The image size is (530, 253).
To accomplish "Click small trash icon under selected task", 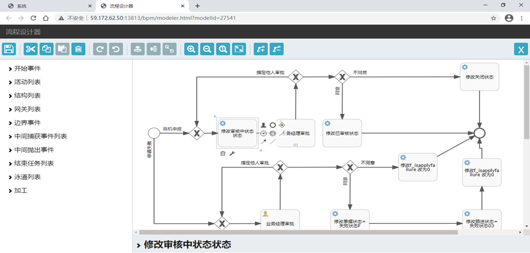I will pos(223,154).
